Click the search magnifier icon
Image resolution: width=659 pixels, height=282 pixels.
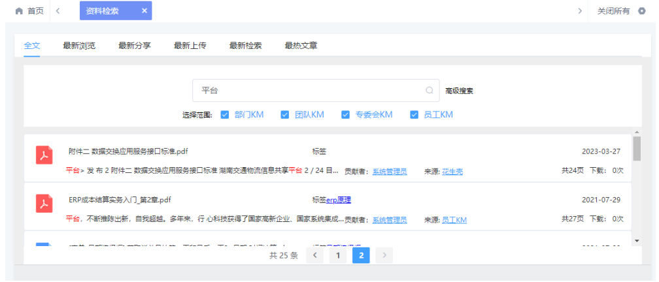(x=430, y=91)
